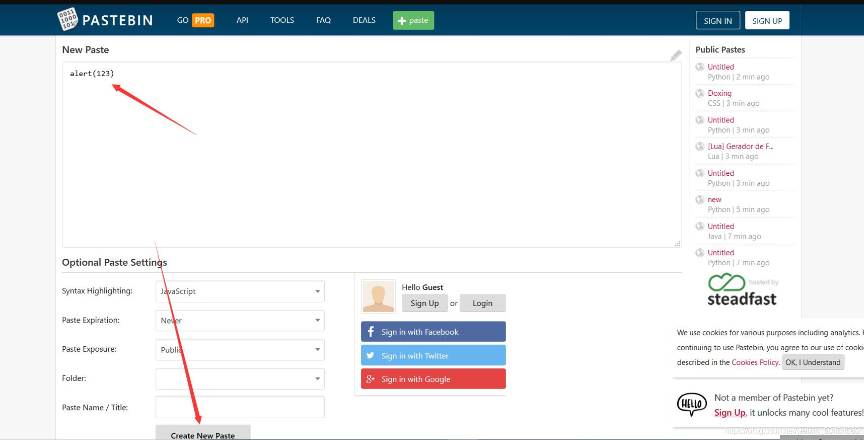Click the Hello speech bubble icon

point(691,404)
